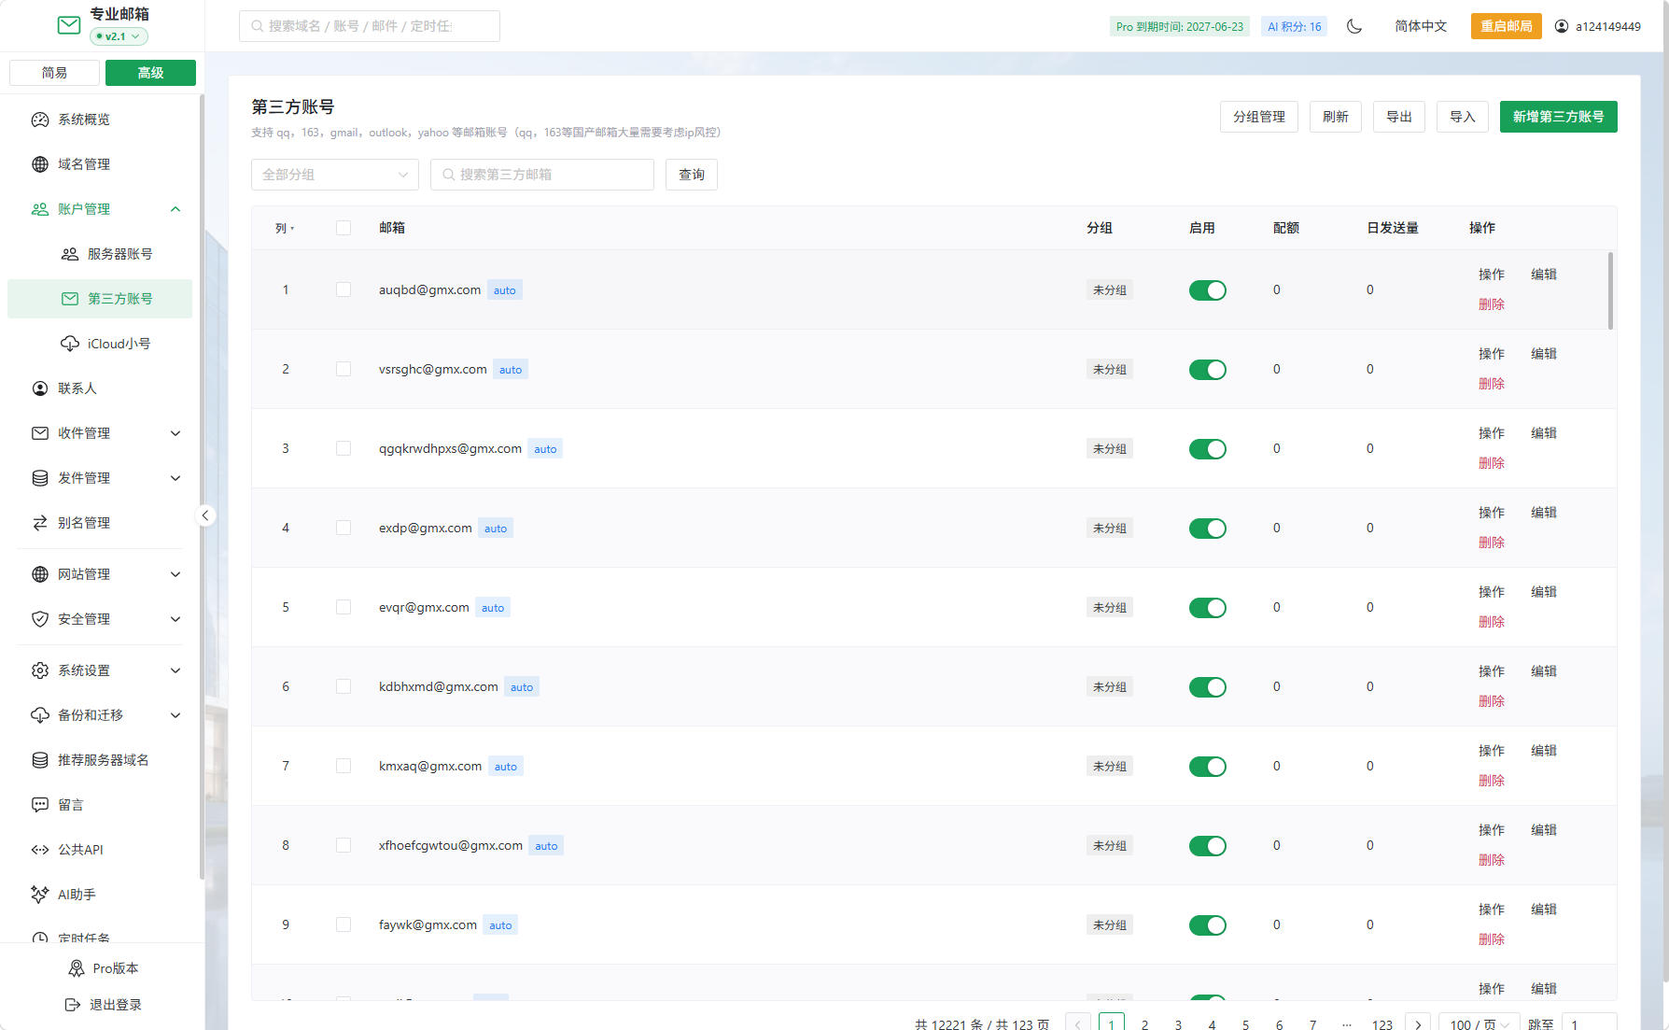
Task: Open the 全部分组 group dropdown
Action: 335,175
